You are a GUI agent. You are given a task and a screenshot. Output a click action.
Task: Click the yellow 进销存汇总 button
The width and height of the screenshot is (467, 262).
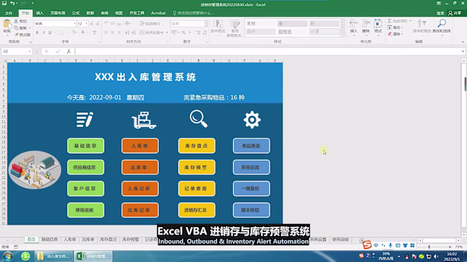pyautogui.click(x=197, y=210)
